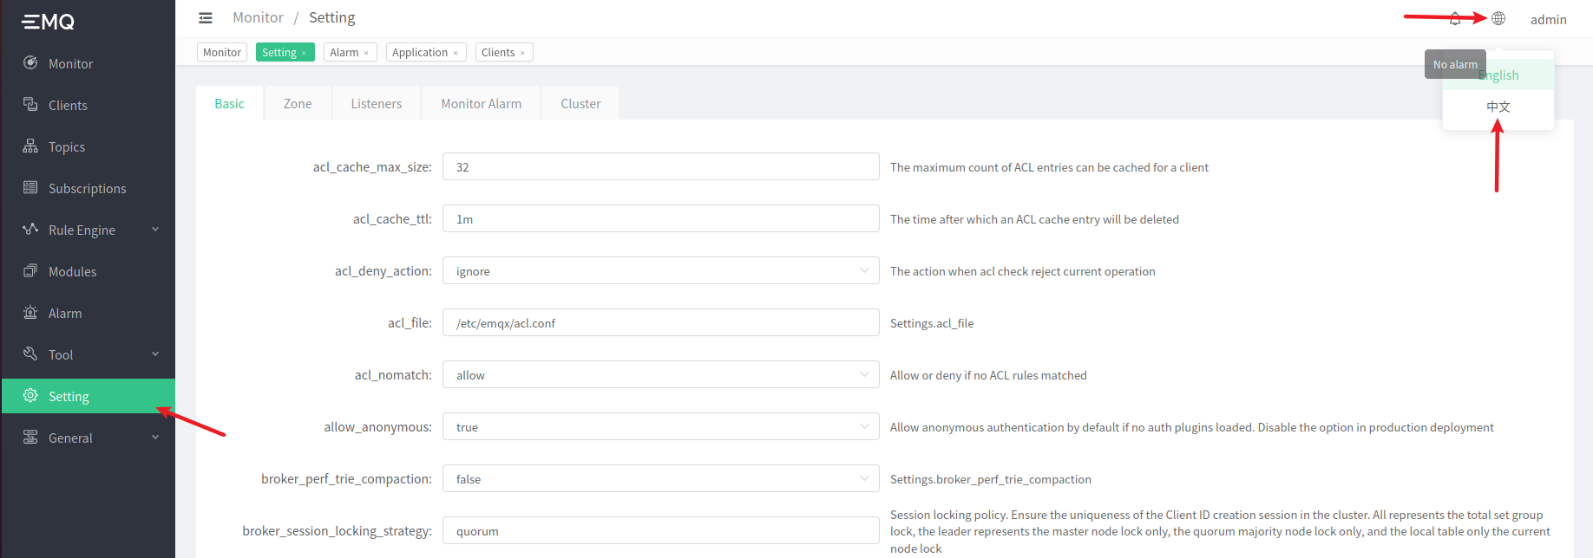Image resolution: width=1593 pixels, height=558 pixels.
Task: Open Clients via its sidebar icon
Action: point(30,105)
